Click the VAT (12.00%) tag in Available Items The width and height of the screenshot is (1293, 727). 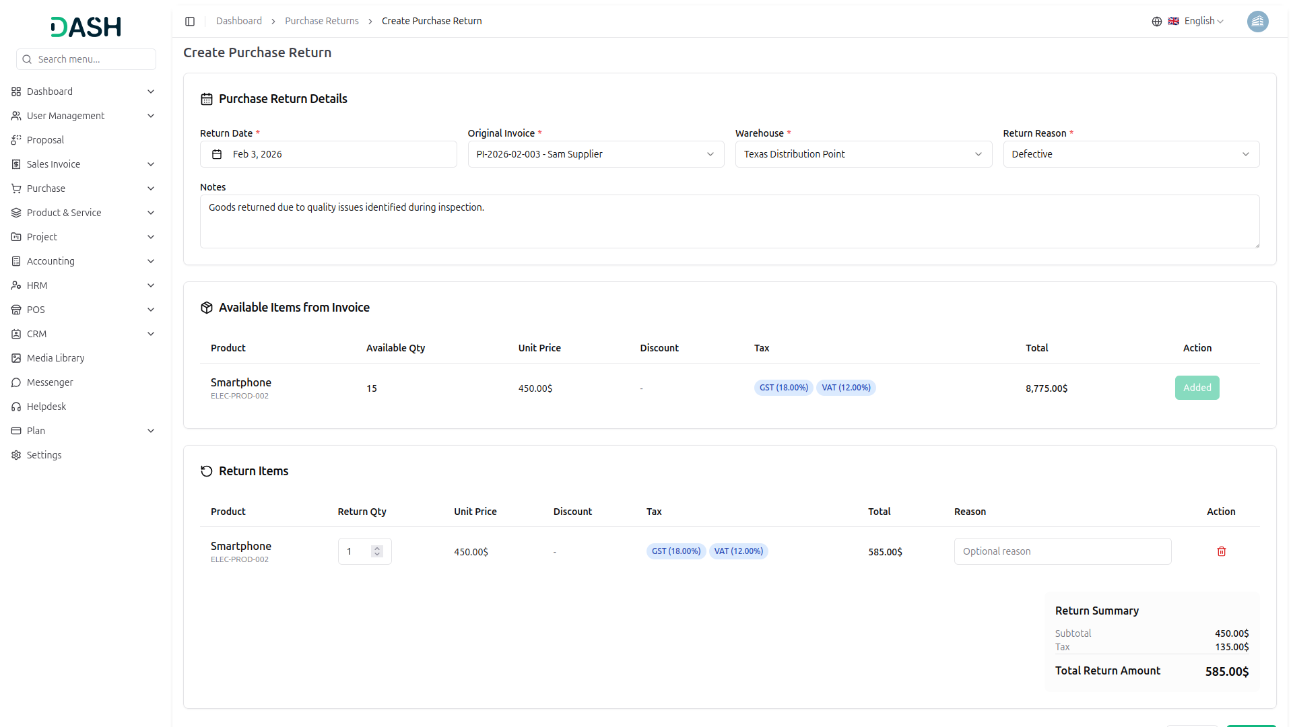click(846, 388)
